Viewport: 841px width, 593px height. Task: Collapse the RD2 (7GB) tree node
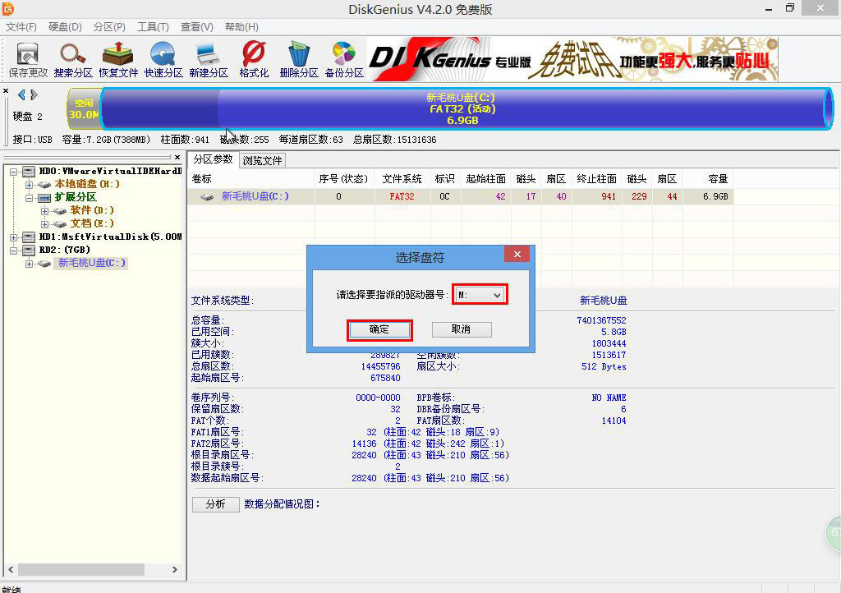coord(13,251)
